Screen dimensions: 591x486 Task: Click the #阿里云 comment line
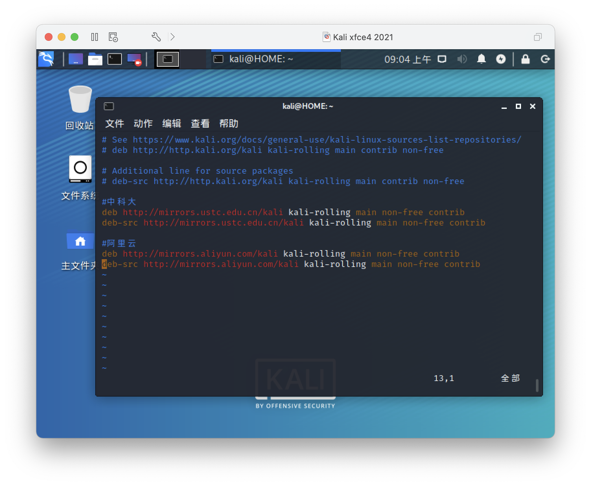[119, 243]
